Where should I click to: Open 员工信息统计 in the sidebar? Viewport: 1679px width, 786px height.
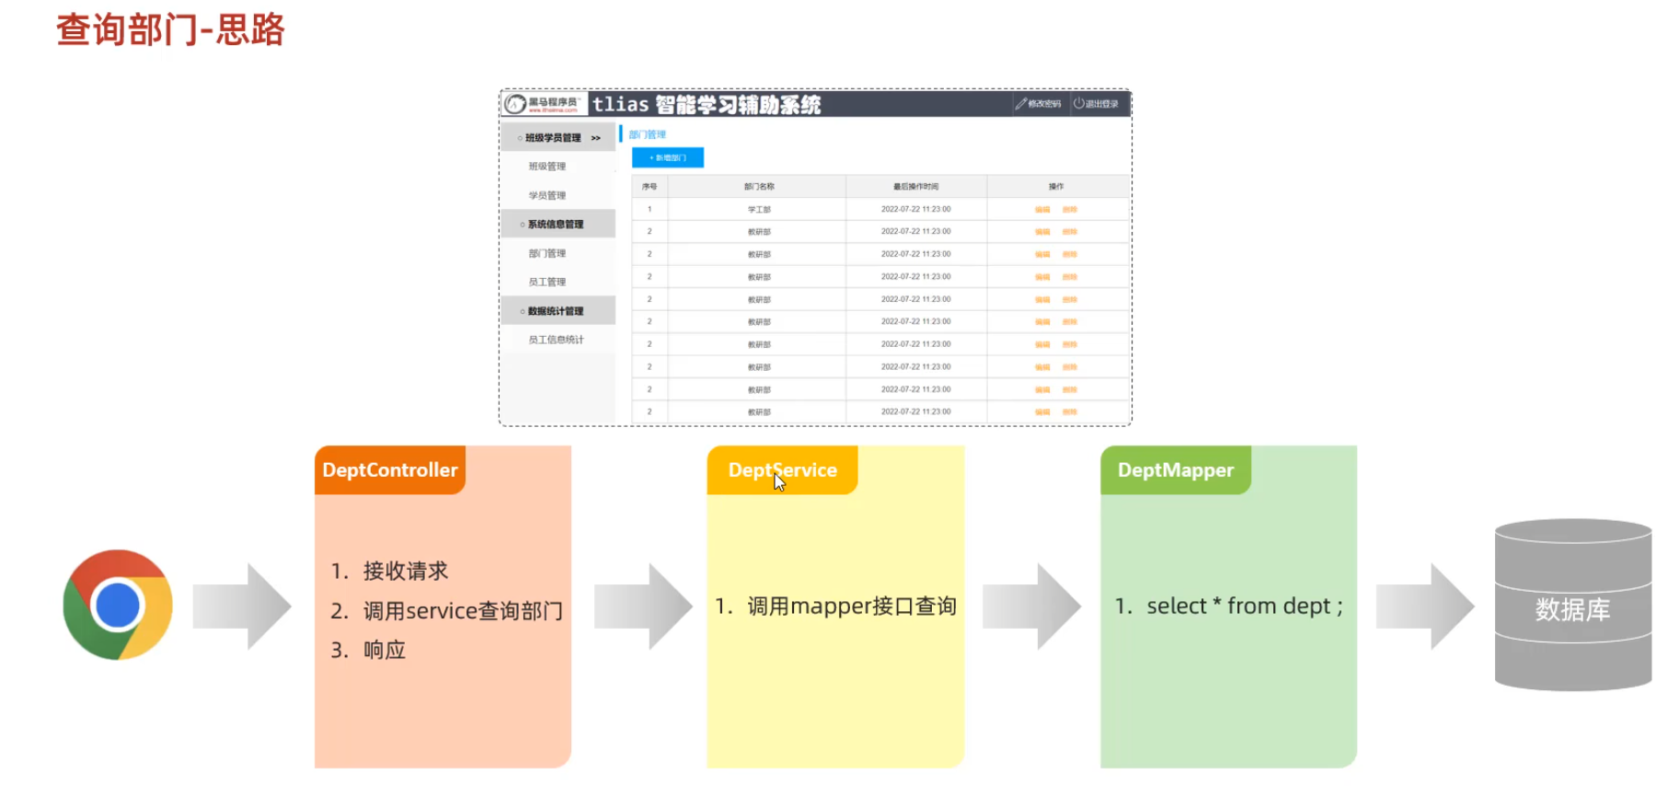pos(557,340)
